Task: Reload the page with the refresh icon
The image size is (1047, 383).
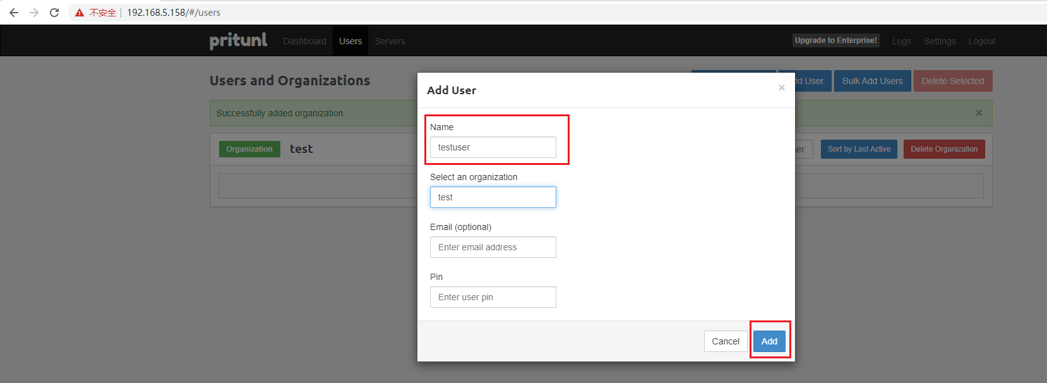Action: click(54, 13)
